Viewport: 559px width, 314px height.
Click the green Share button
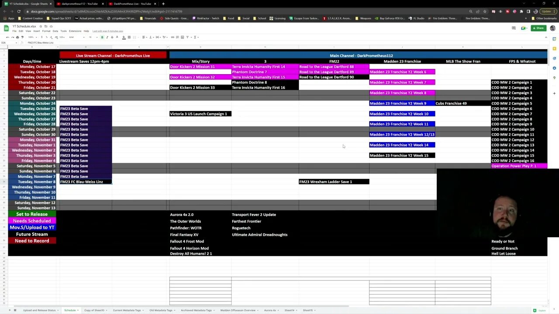click(538, 28)
